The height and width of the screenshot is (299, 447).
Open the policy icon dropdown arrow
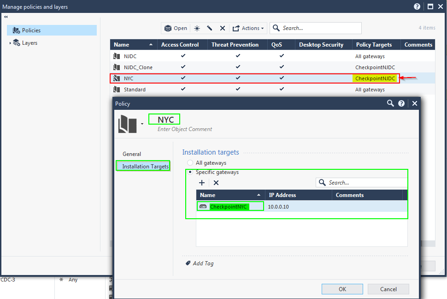(x=142, y=124)
